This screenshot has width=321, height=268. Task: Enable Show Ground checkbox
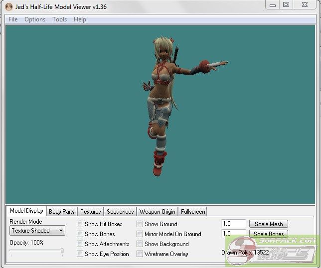pyautogui.click(x=140, y=224)
